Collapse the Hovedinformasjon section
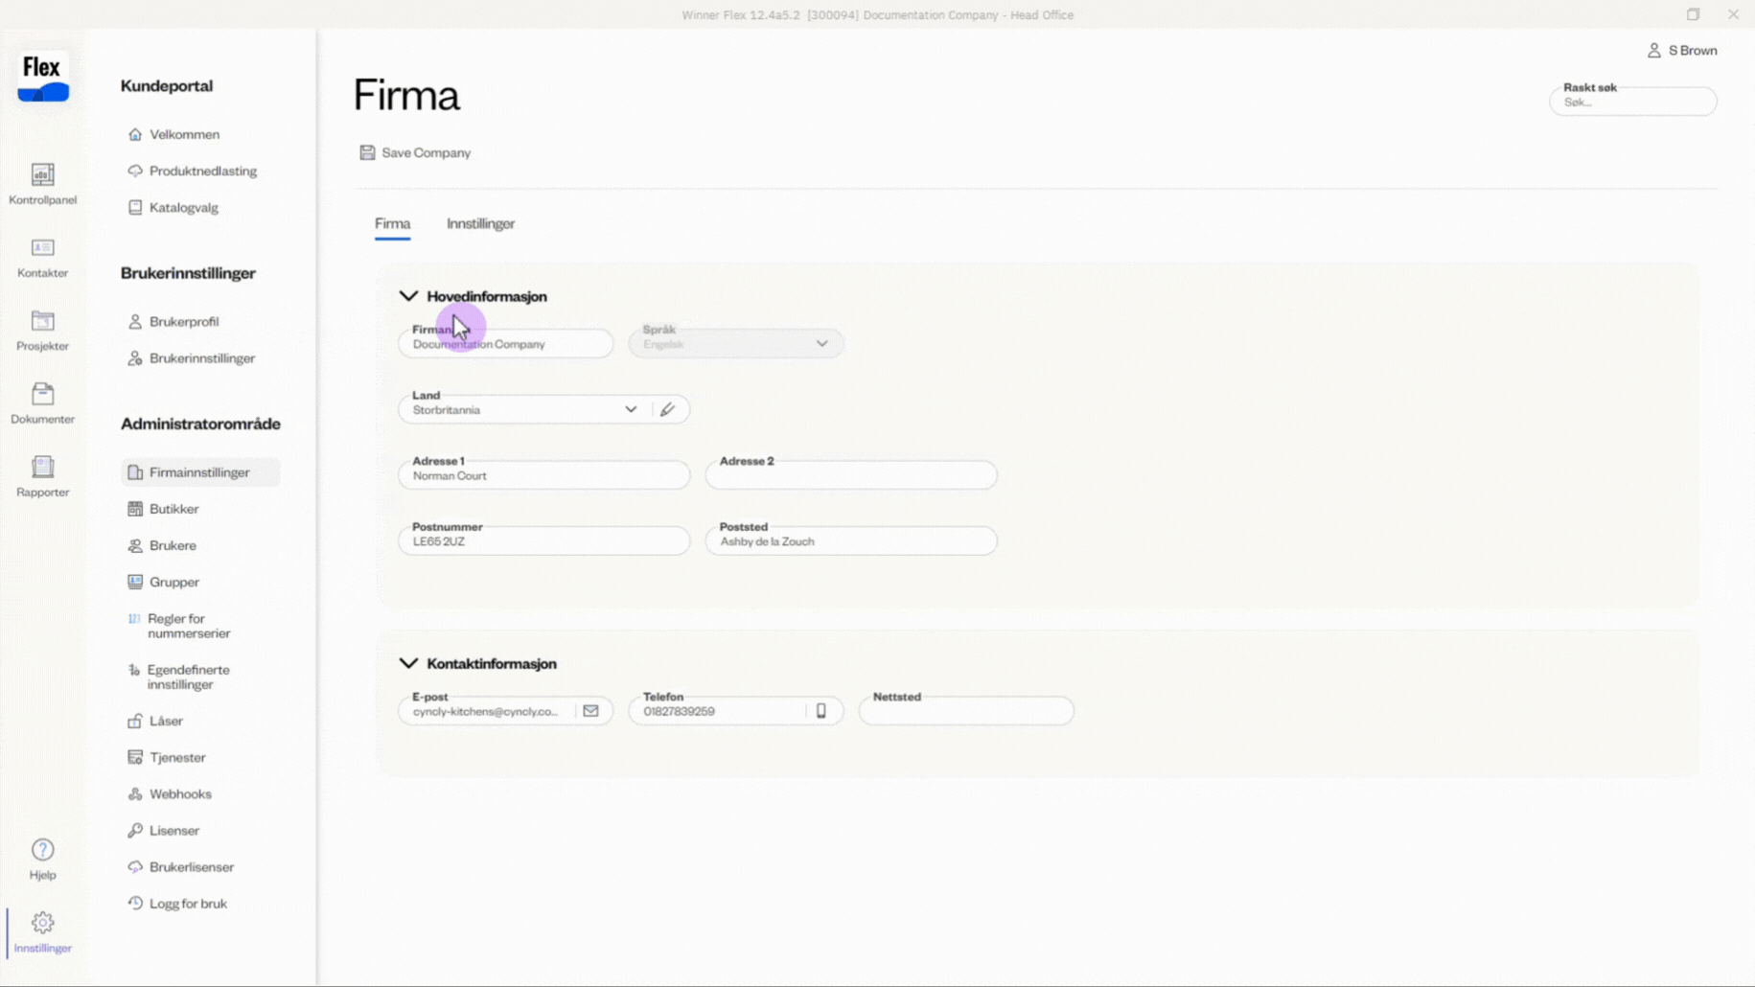 coord(408,296)
